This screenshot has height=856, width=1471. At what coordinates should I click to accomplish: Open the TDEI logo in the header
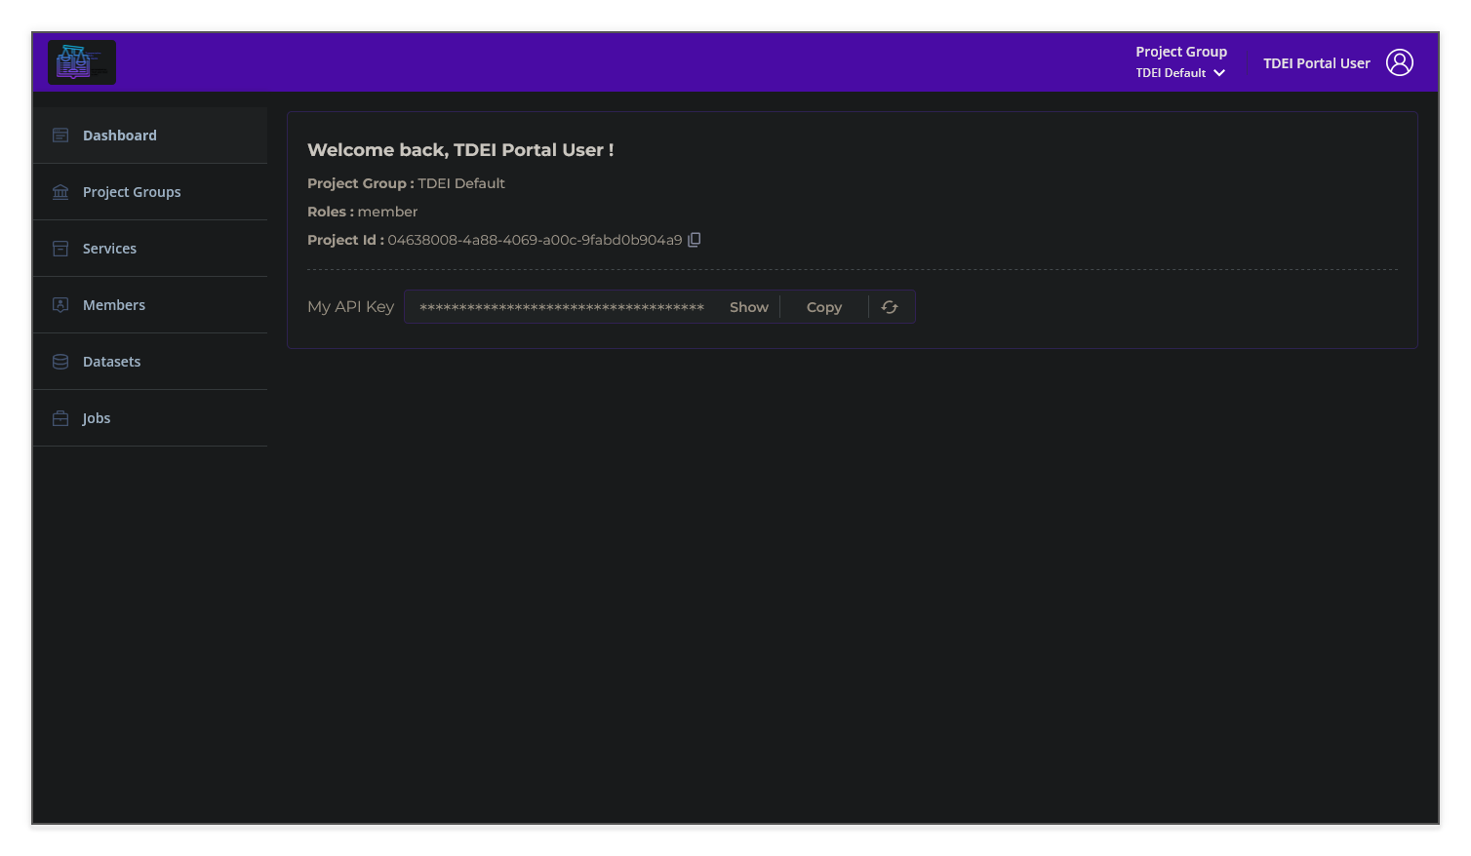[82, 61]
